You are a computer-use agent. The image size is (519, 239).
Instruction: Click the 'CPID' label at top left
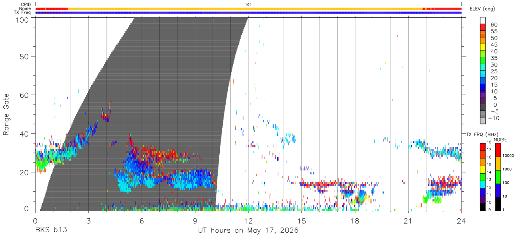[25, 4]
